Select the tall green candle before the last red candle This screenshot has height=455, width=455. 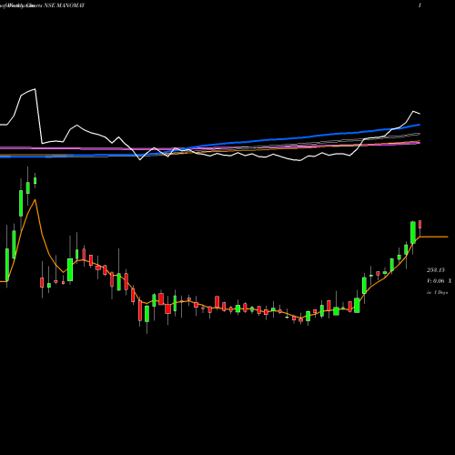pos(413,232)
